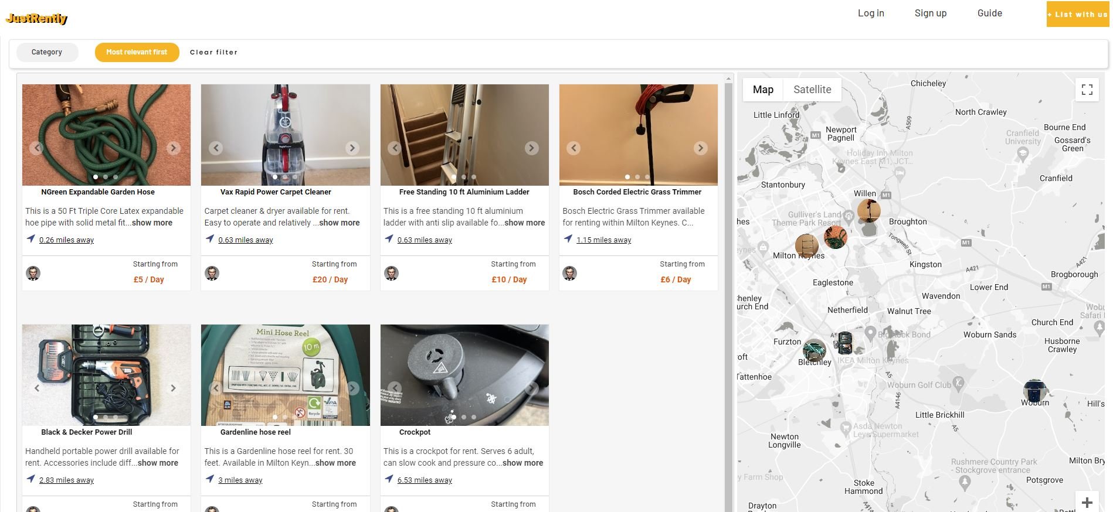The width and height of the screenshot is (1113, 512).
Task: Open the Bosch Grass Trimmer photo
Action: pyautogui.click(x=638, y=135)
